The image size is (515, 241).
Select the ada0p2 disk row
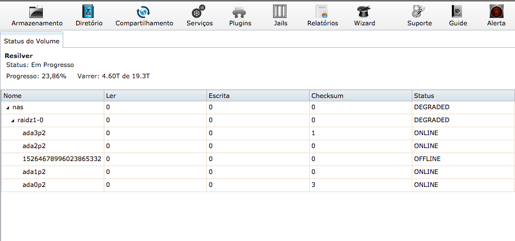click(258, 185)
